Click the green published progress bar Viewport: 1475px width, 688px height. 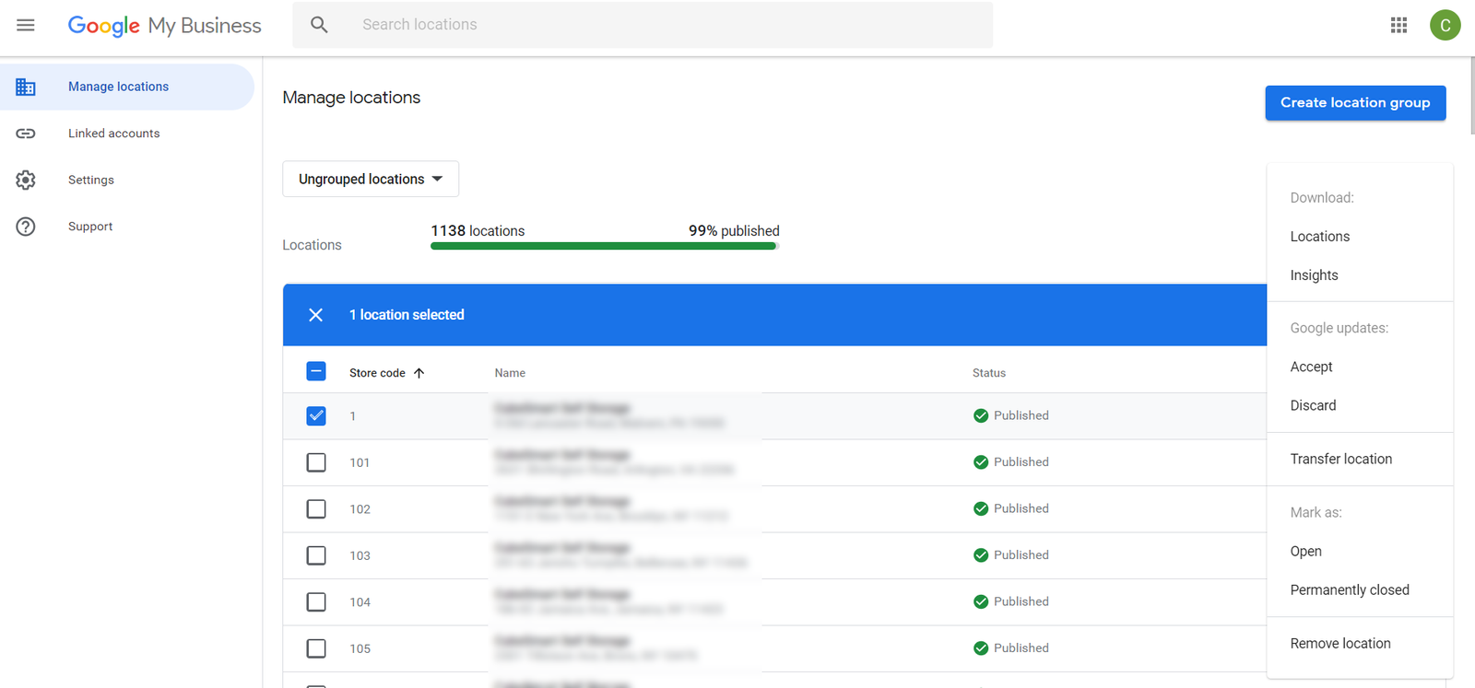pyautogui.click(x=604, y=246)
